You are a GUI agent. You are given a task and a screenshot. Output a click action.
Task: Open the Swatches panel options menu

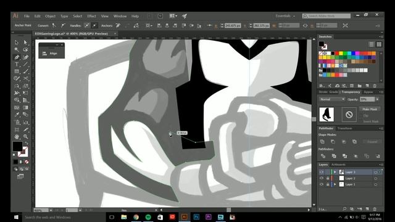pyautogui.click(x=381, y=37)
